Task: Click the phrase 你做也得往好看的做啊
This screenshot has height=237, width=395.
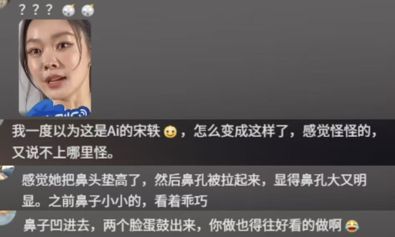Action: coord(275,225)
